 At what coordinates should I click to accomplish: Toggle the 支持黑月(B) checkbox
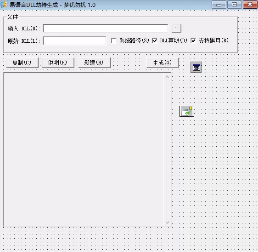[193, 40]
